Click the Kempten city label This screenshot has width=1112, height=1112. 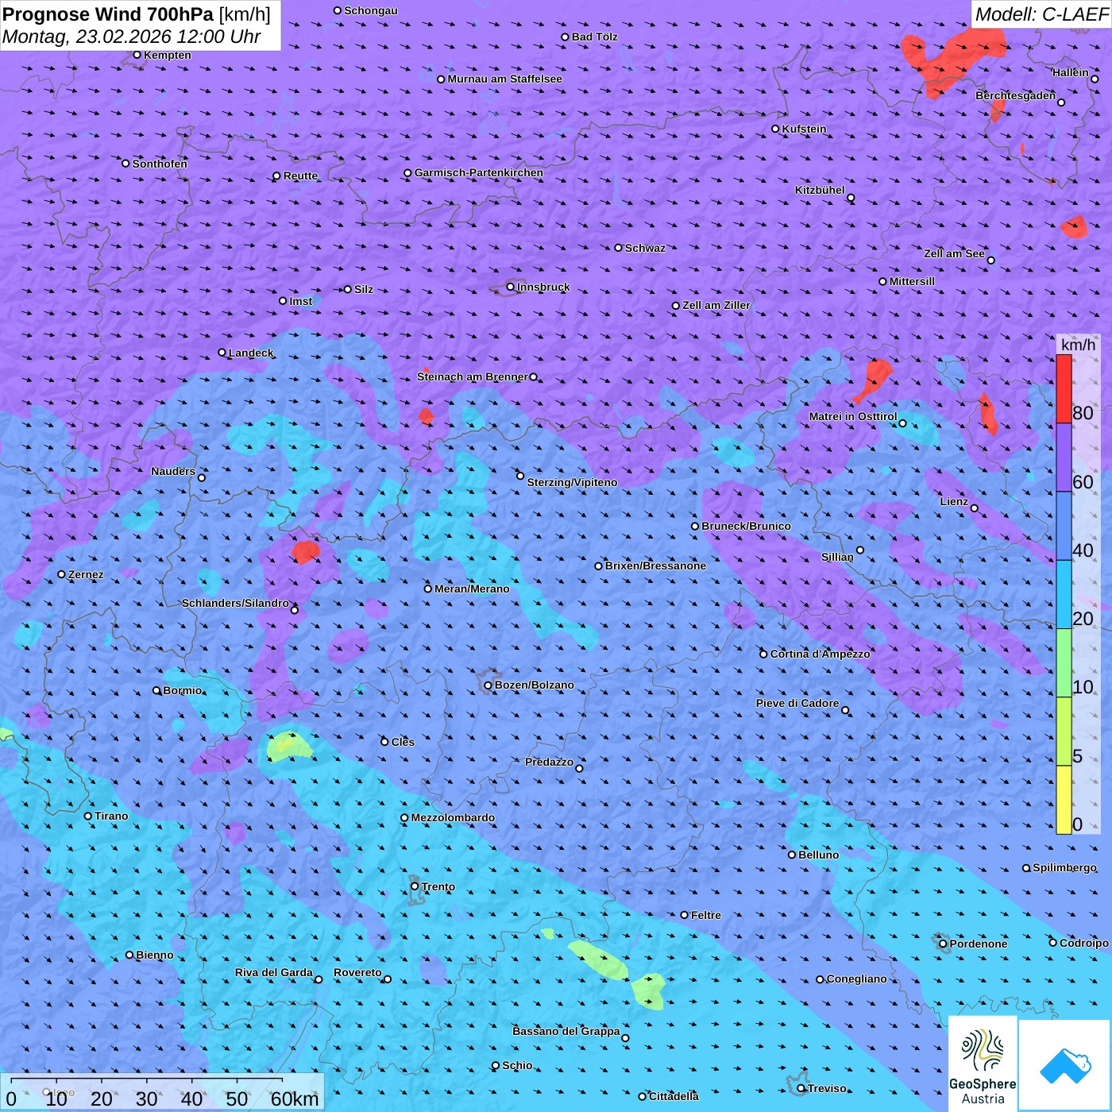coord(168,55)
